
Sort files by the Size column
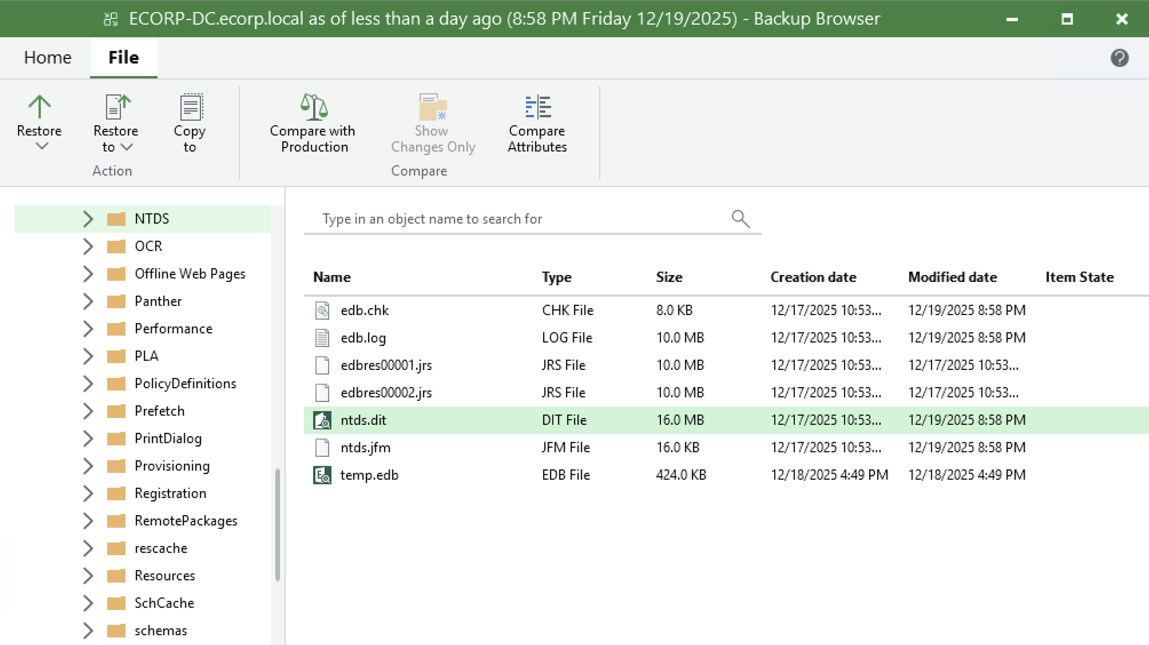[669, 277]
